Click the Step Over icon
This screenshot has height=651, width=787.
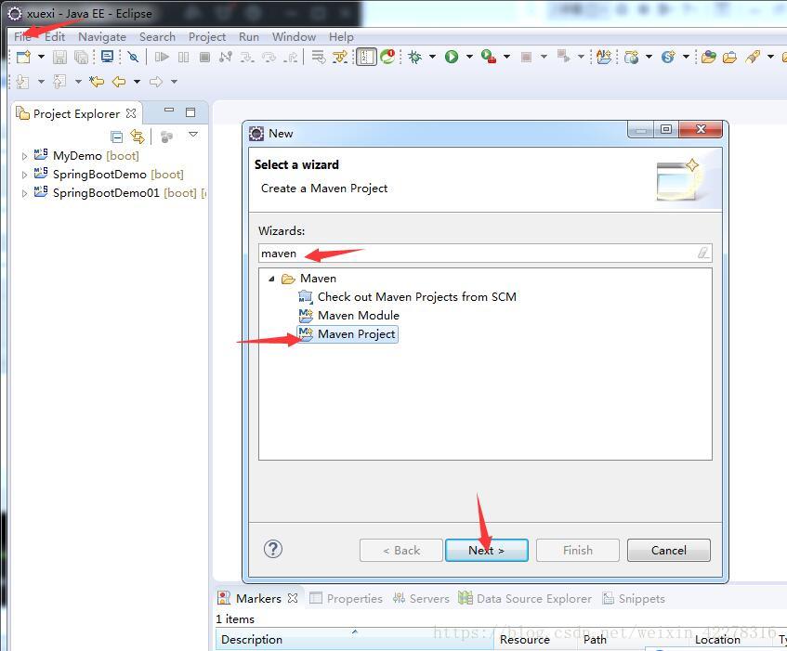point(269,57)
